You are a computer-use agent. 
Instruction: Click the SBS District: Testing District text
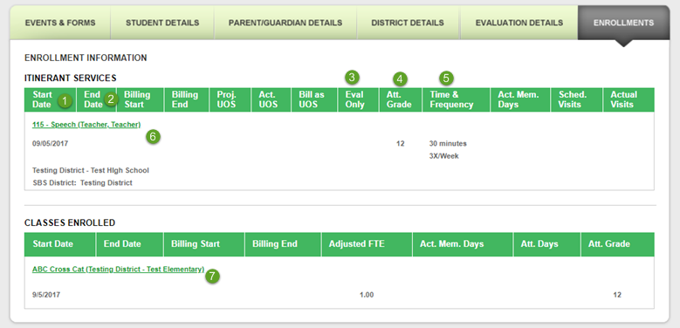click(82, 183)
